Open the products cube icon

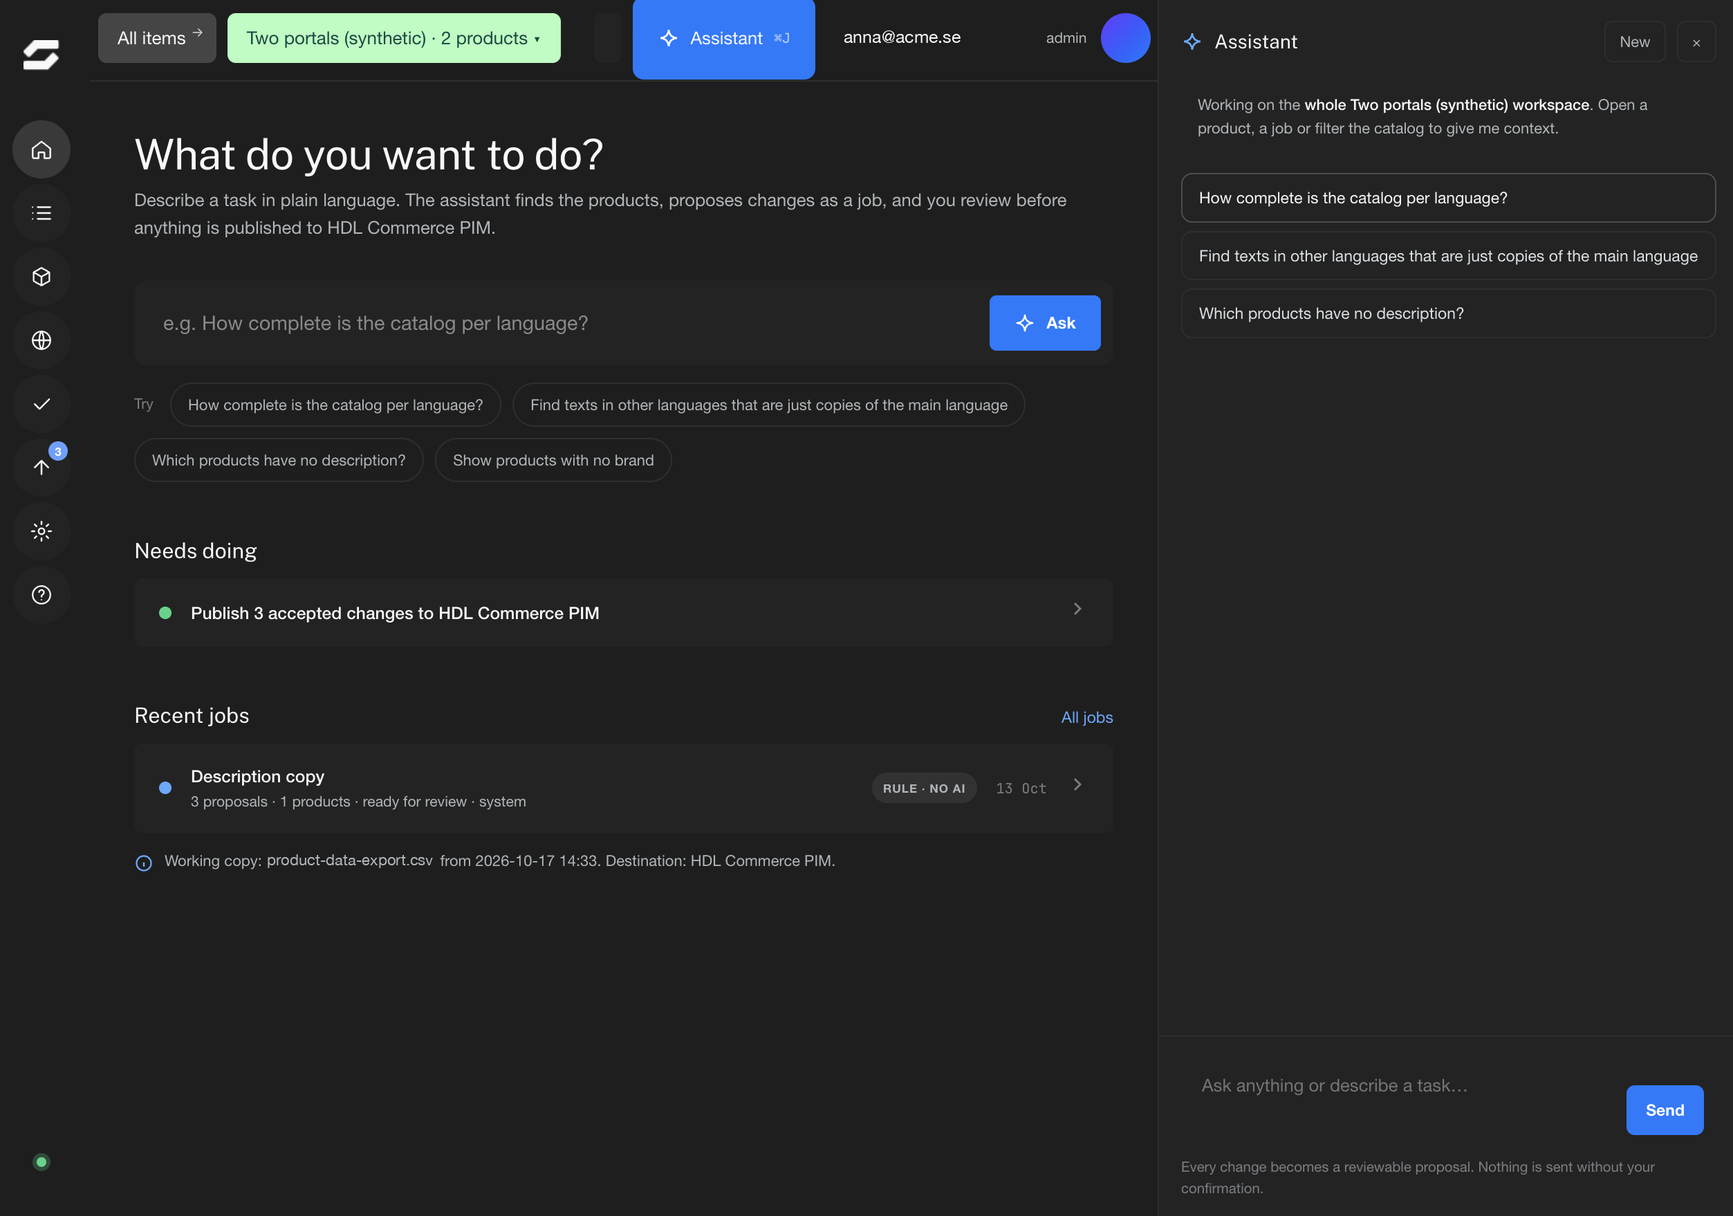point(41,277)
